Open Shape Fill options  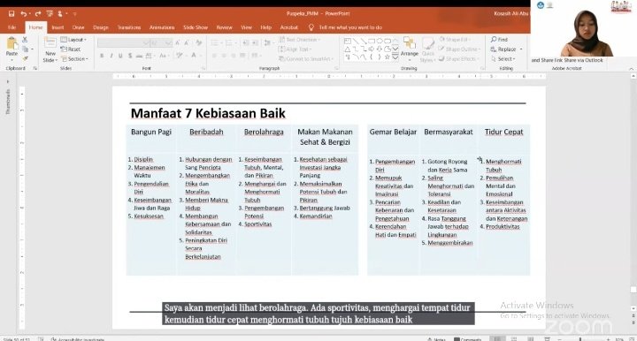[x=456, y=40]
